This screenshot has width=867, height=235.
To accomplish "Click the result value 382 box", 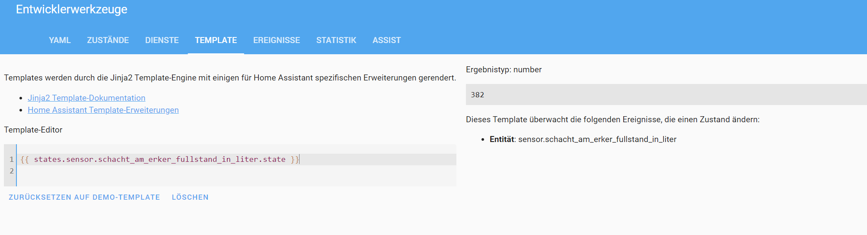I will click(x=666, y=95).
